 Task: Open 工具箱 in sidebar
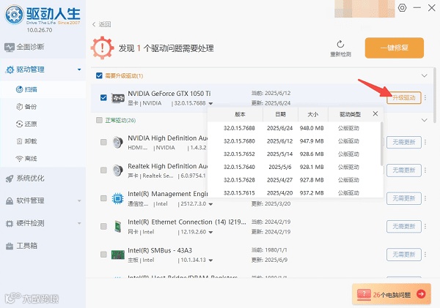43,246
